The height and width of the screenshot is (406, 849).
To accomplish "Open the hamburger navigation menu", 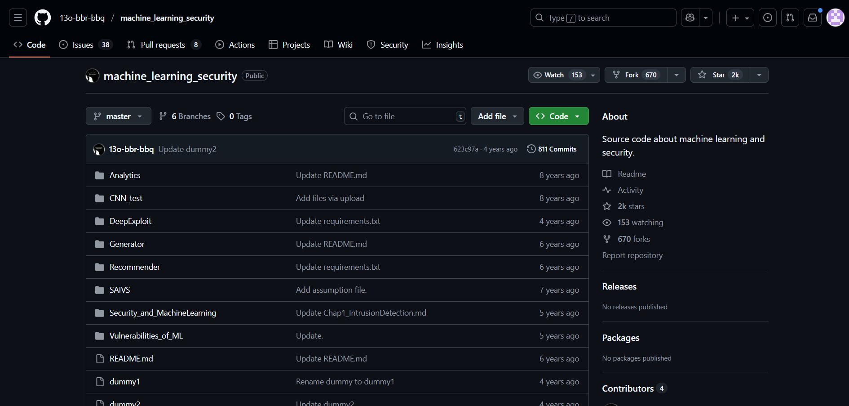I will pyautogui.click(x=18, y=18).
